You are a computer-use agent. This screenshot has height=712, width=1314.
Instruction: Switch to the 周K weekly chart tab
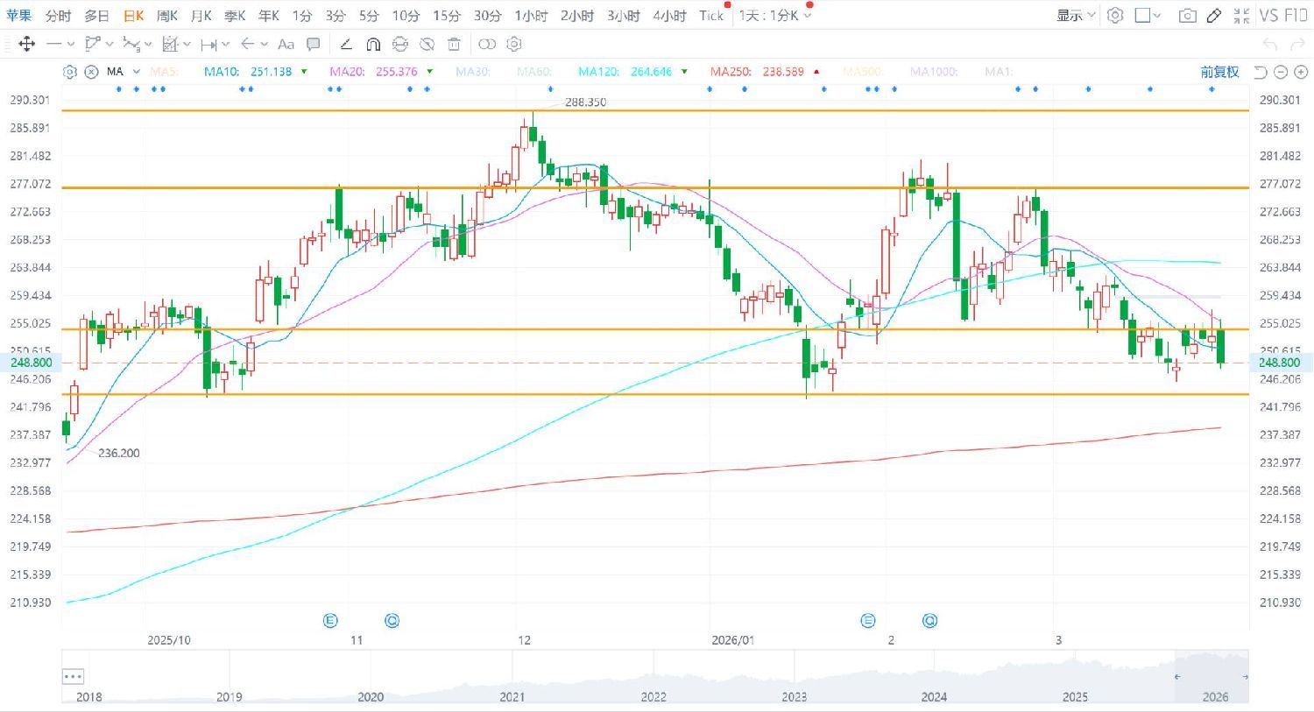click(x=167, y=16)
